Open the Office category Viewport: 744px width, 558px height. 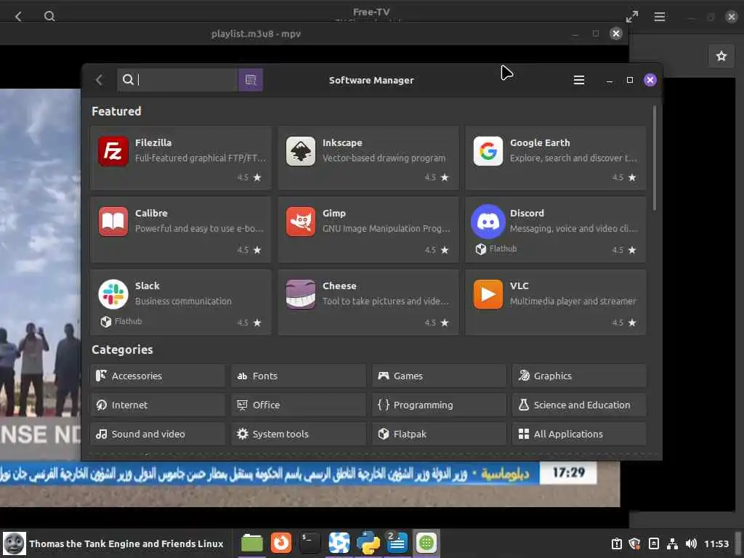click(x=299, y=405)
